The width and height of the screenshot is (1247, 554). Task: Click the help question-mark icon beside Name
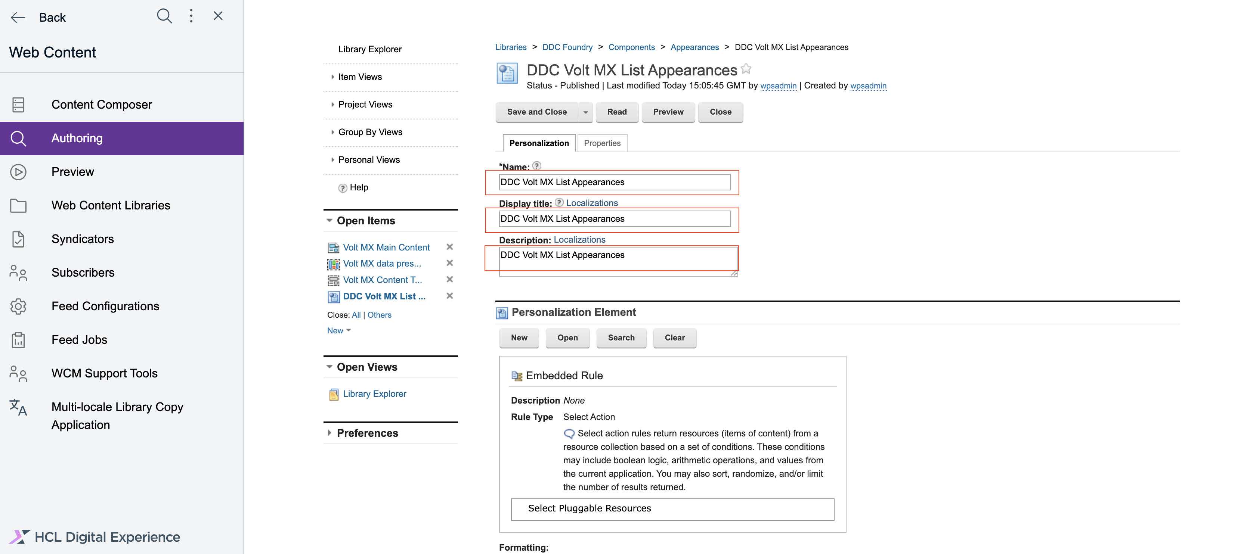click(537, 166)
